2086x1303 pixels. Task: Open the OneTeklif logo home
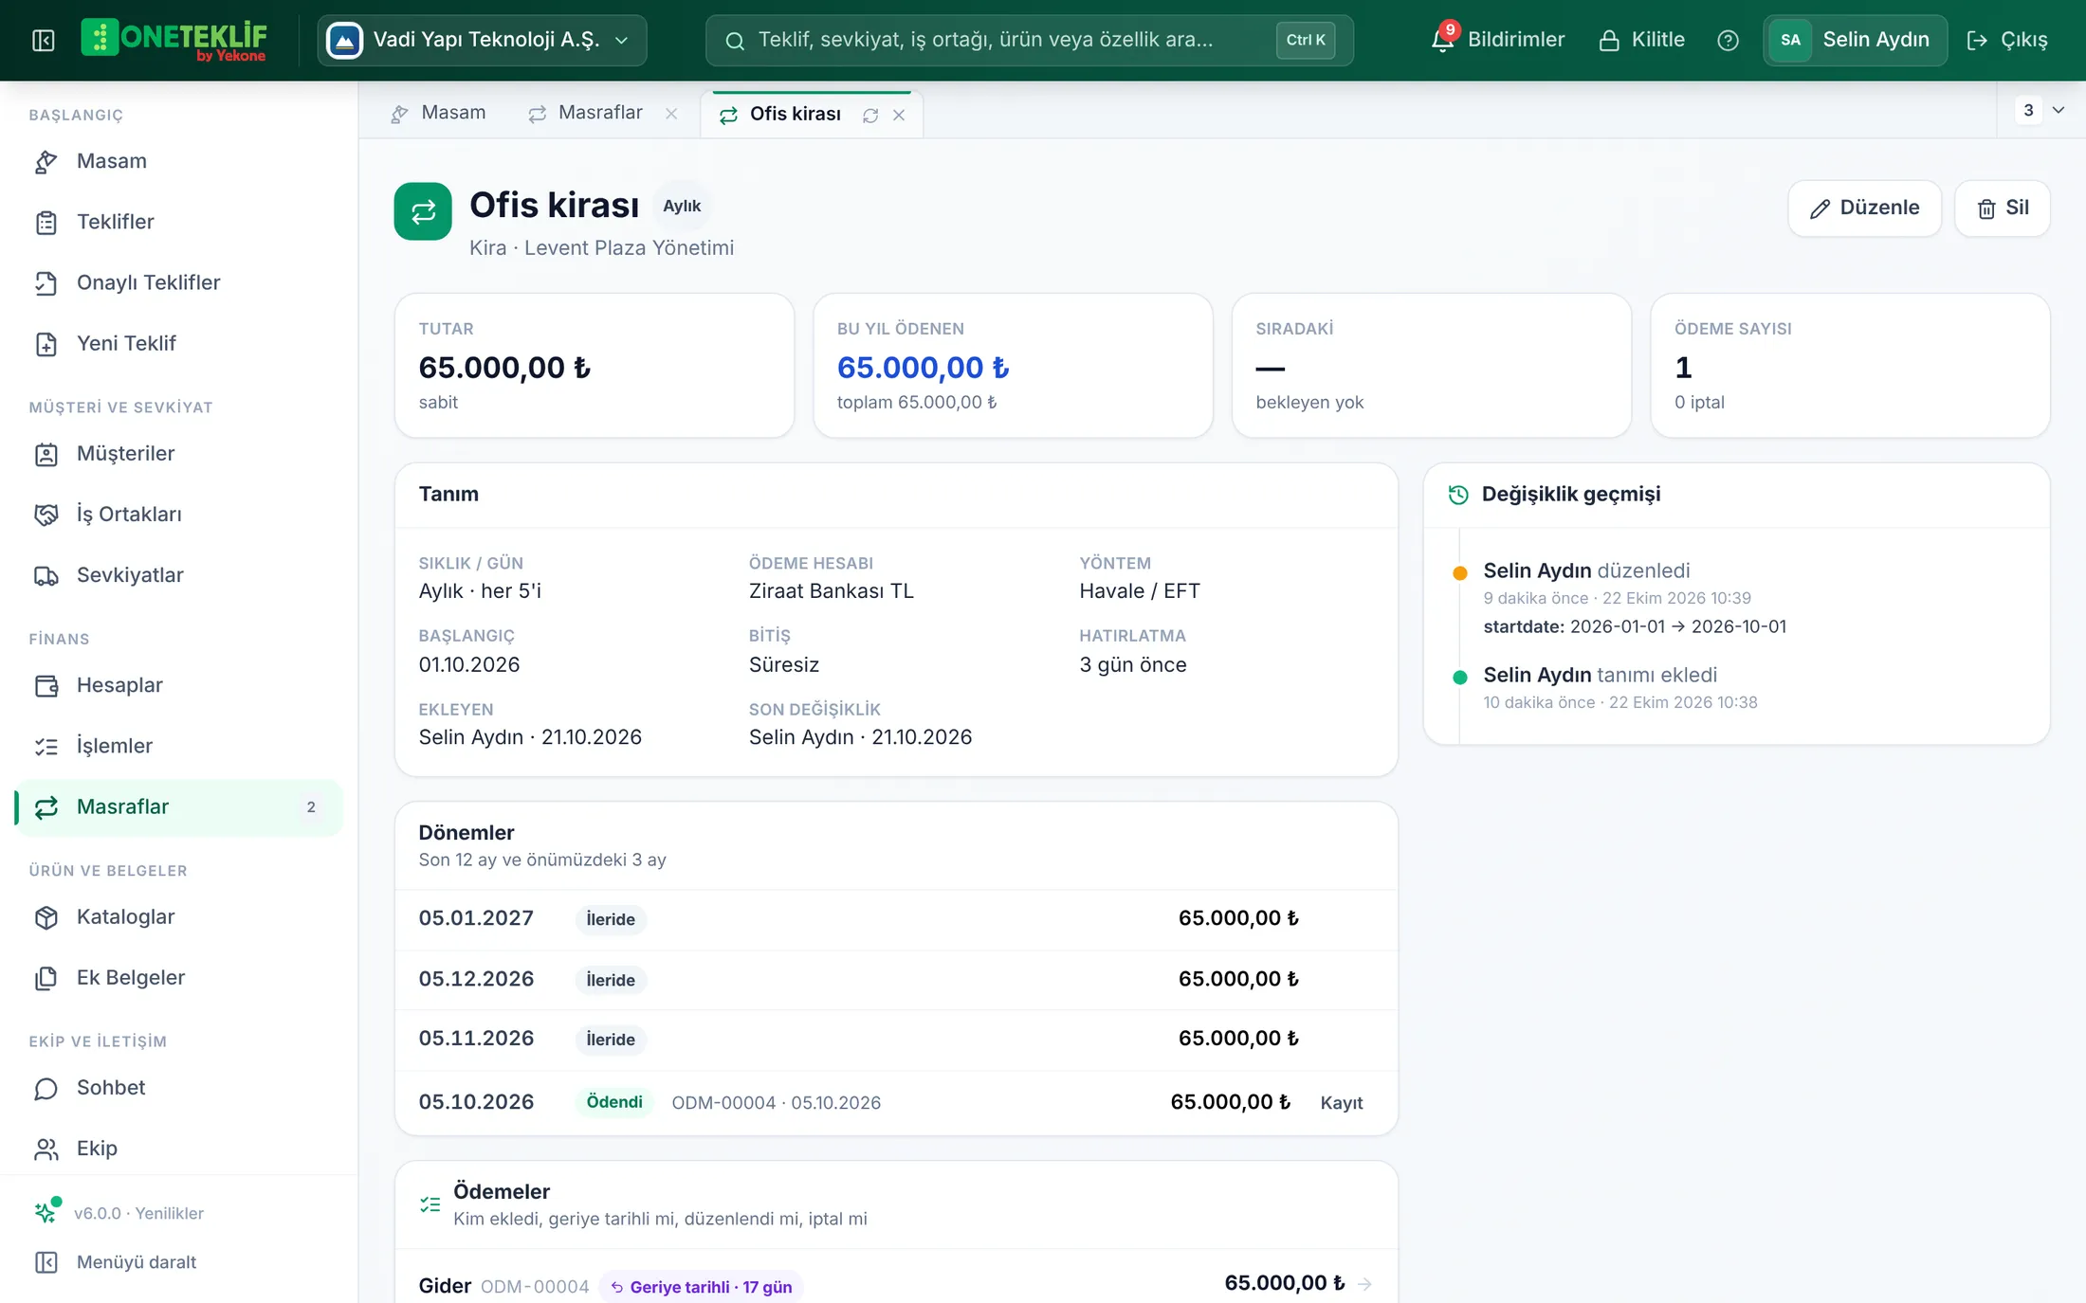point(174,40)
